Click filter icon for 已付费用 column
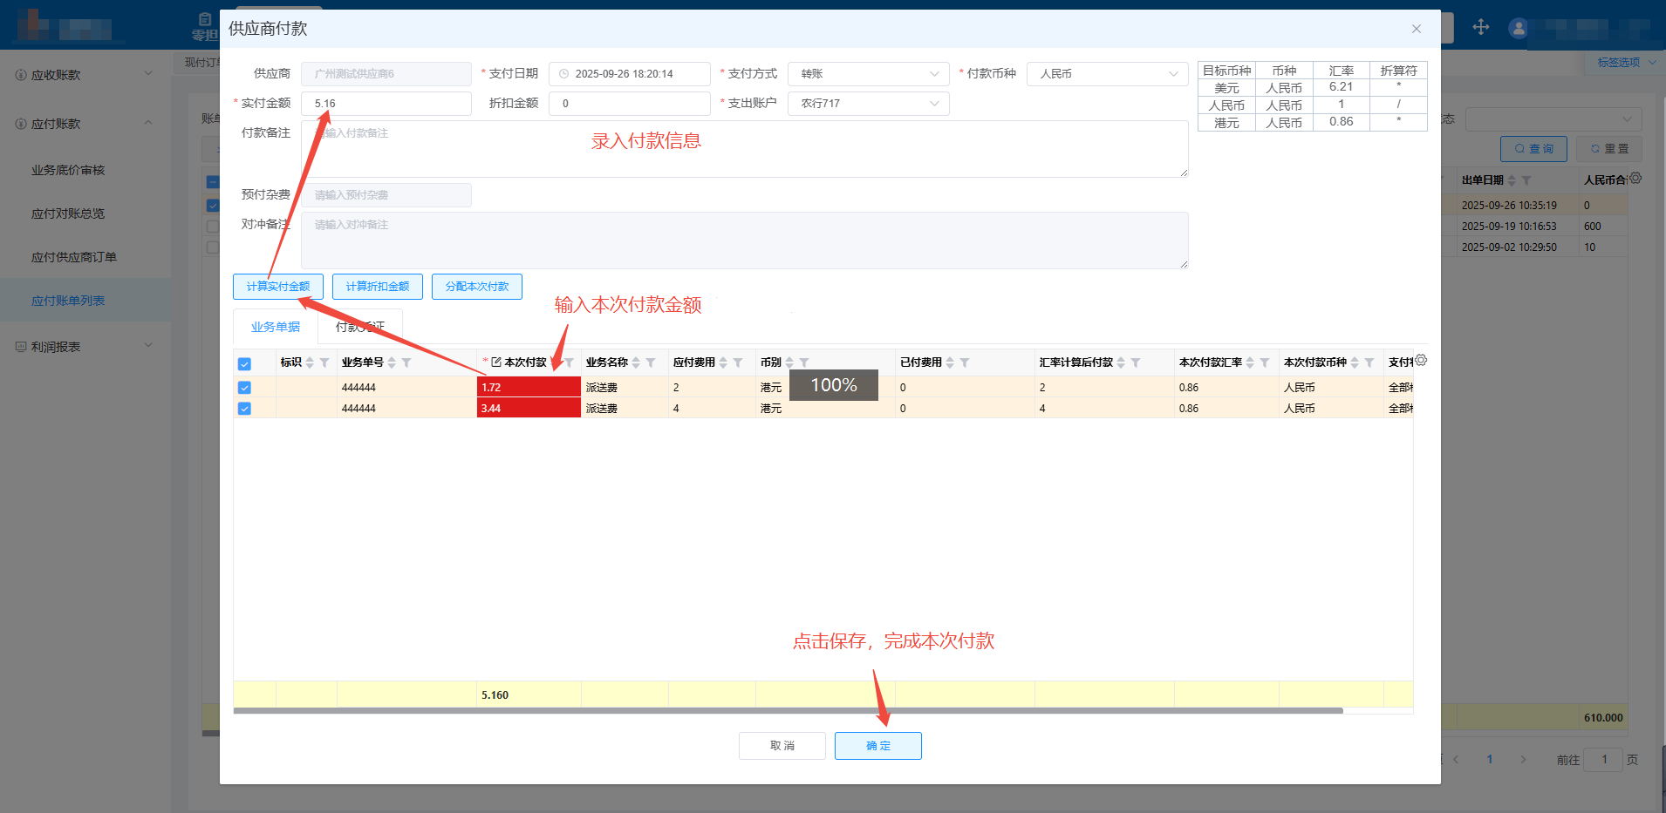 (x=965, y=362)
